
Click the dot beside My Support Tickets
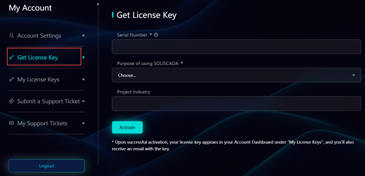coord(83,123)
